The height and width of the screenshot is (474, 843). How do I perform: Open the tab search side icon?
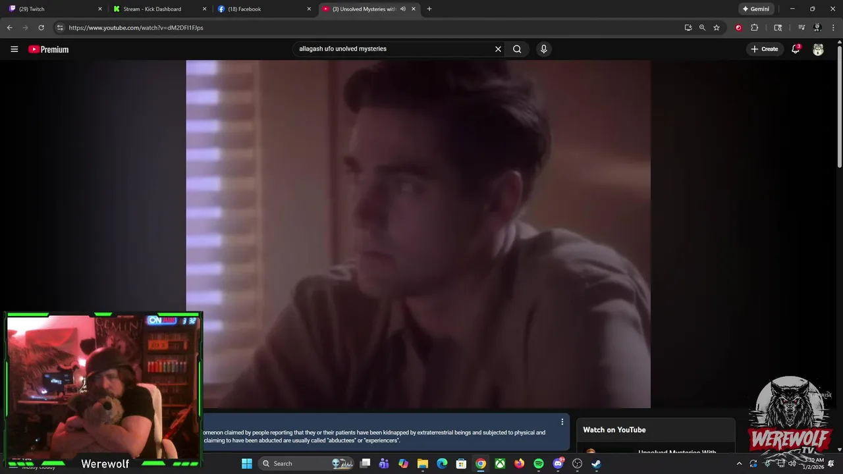pos(778,28)
